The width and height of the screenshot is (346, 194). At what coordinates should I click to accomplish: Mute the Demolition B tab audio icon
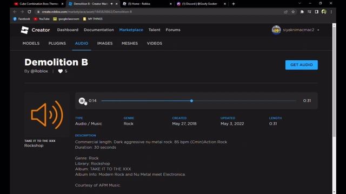pyautogui.click(x=112, y=4)
